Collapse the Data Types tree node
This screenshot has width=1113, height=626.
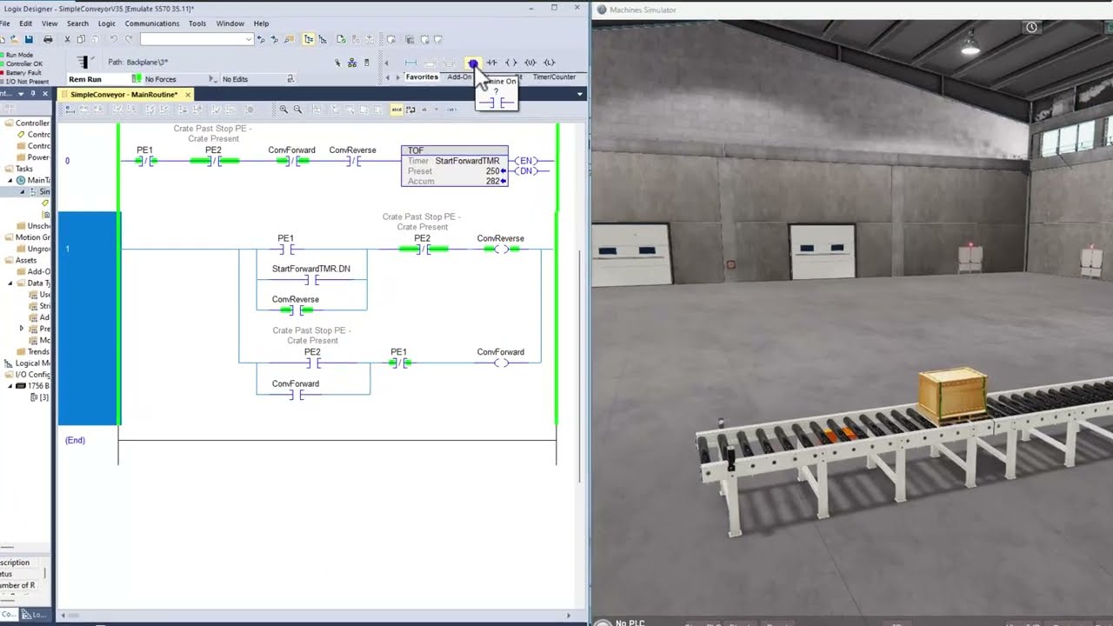point(11,283)
